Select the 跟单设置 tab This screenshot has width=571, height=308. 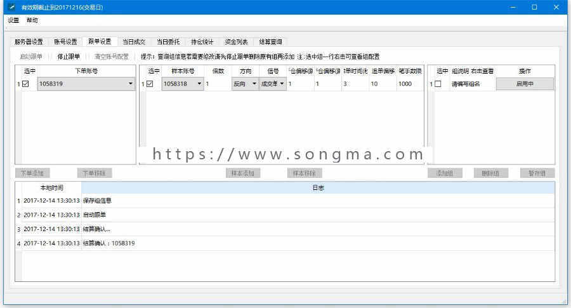pyautogui.click(x=100, y=41)
